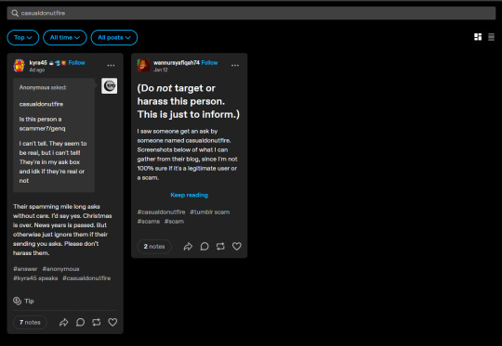Open wannursyafiqah74 blog name link

coord(177,63)
